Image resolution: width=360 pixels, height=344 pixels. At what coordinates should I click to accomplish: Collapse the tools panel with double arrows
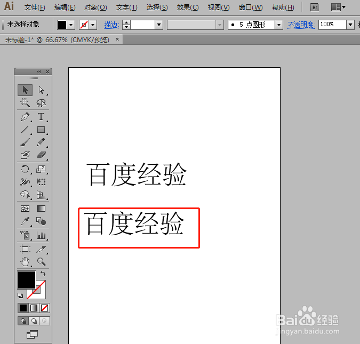click(x=38, y=72)
